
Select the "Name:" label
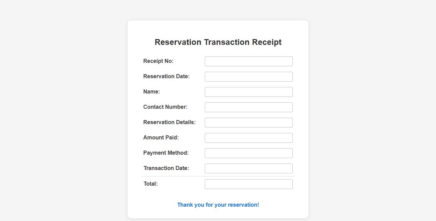151,92
